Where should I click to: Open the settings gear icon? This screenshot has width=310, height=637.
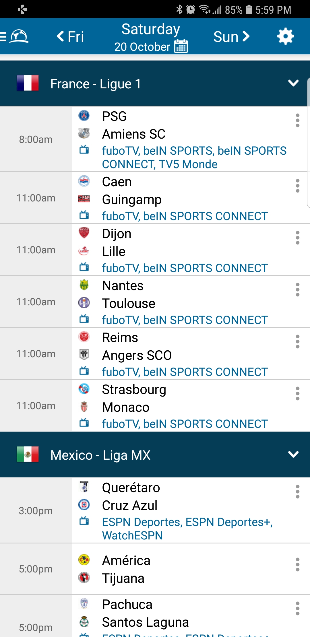[285, 36]
